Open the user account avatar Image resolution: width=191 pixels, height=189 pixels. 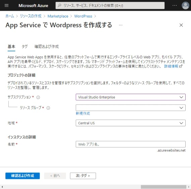(x=185, y=5)
